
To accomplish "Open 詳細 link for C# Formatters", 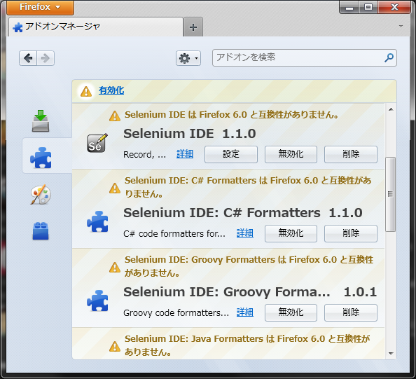I will click(x=245, y=233).
